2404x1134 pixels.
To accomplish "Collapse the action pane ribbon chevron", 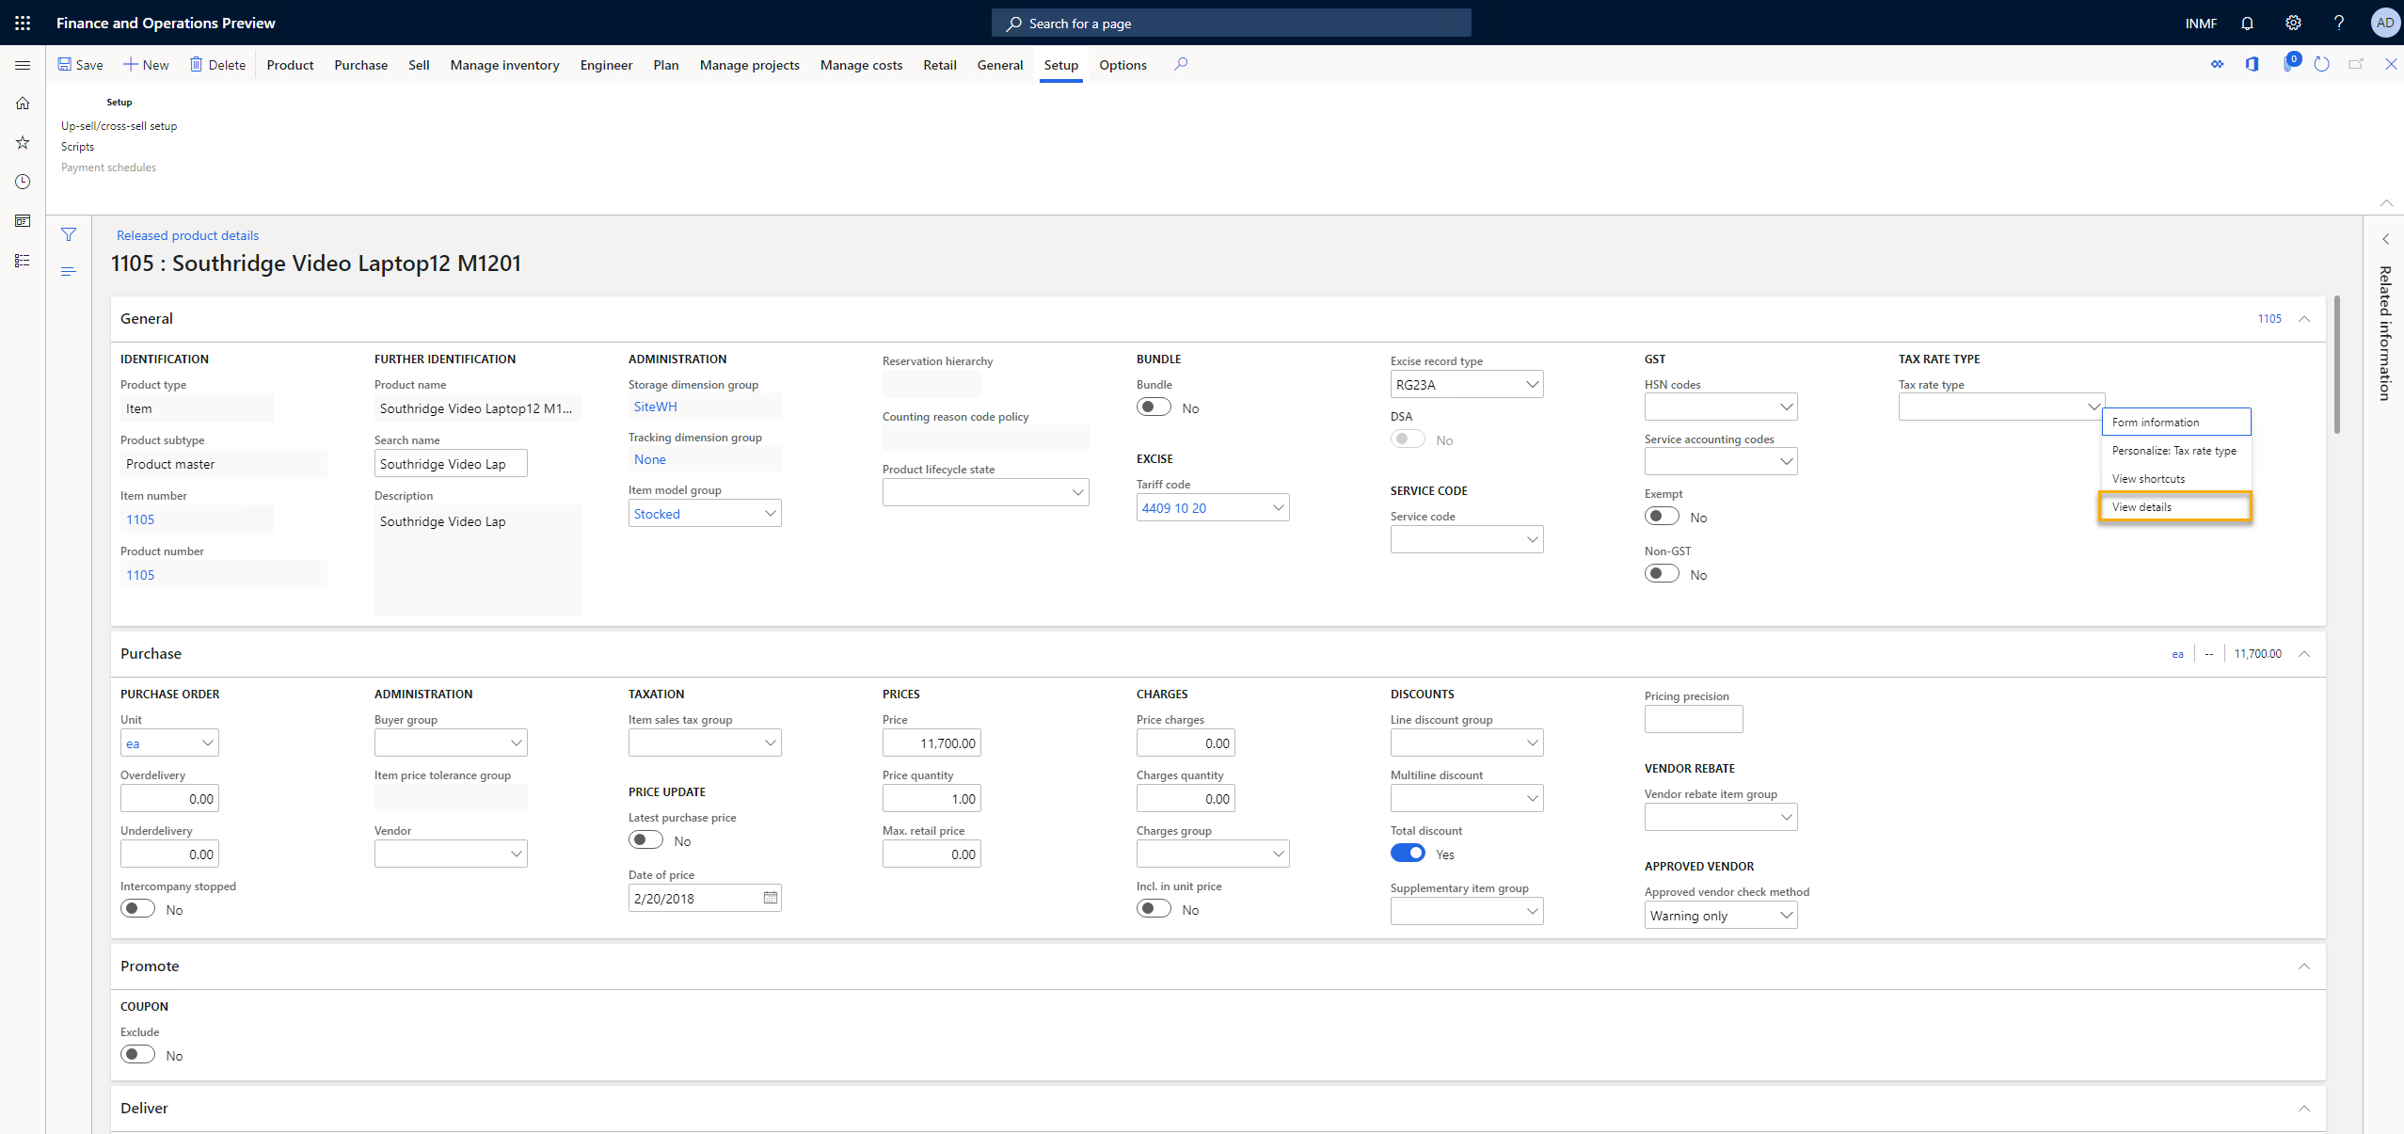I will pos(2386,202).
